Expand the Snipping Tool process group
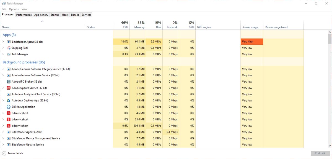This screenshot has height=159, width=332. point(3,48)
